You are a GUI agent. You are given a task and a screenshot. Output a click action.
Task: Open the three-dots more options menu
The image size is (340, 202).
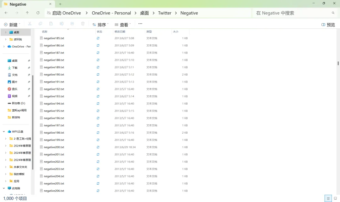point(140,24)
